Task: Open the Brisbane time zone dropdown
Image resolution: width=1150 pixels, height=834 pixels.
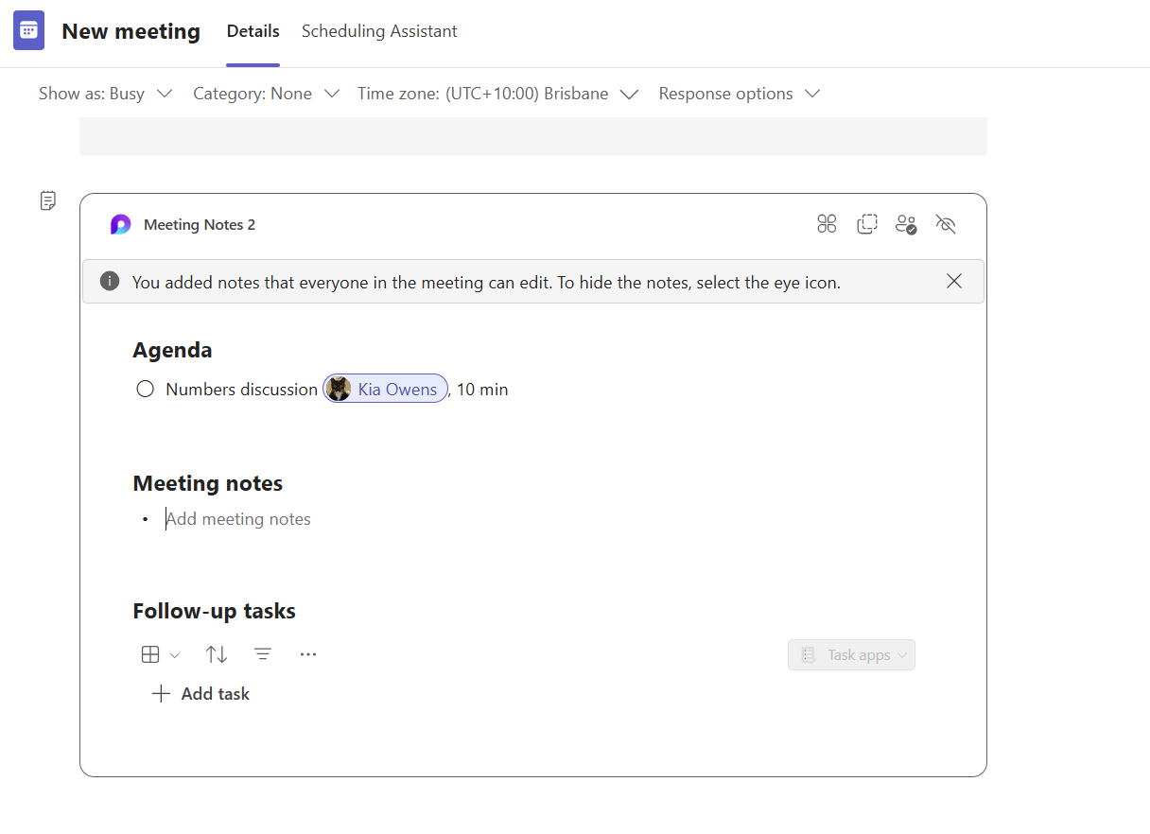Action: [498, 93]
